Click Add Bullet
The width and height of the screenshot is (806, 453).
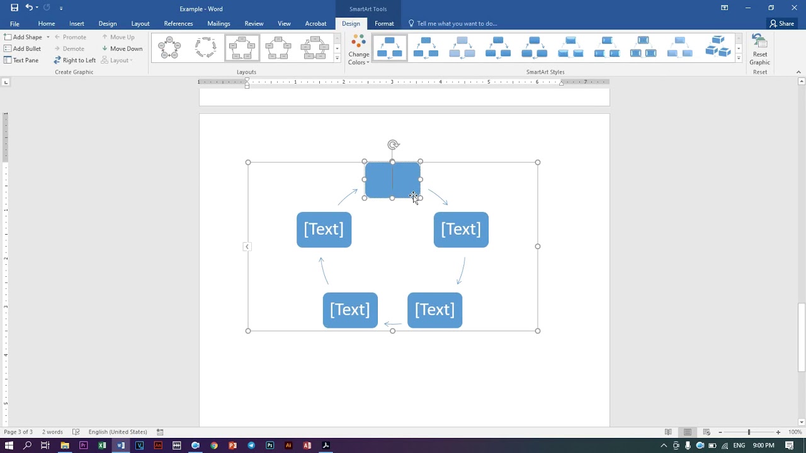click(x=23, y=48)
